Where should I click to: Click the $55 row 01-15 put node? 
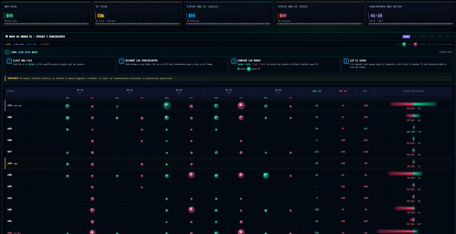pos(241,106)
